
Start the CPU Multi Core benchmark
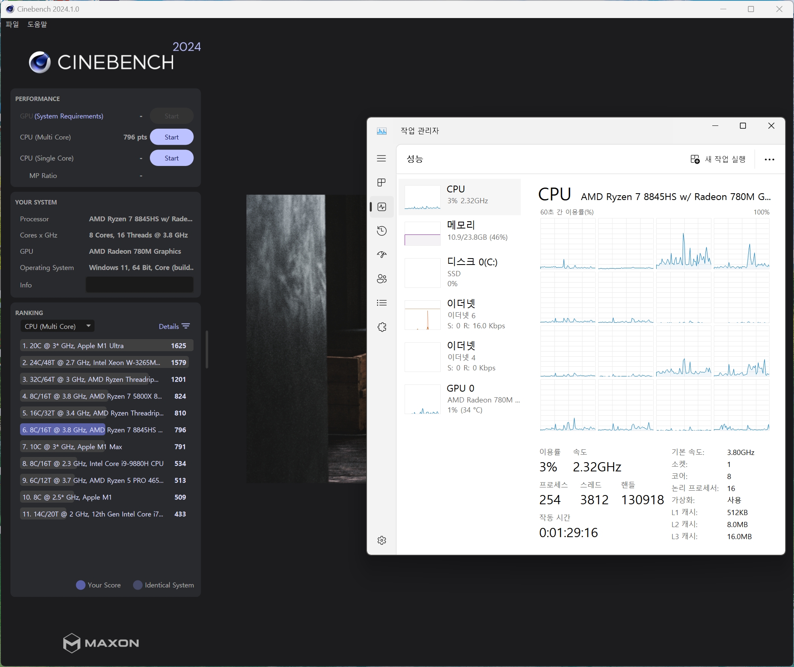pyautogui.click(x=171, y=137)
